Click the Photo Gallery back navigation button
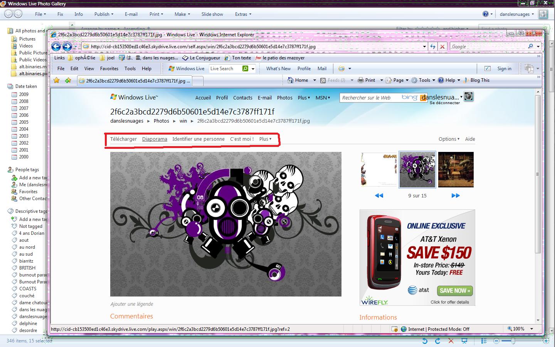This screenshot has width=555, height=347. pos(8,14)
